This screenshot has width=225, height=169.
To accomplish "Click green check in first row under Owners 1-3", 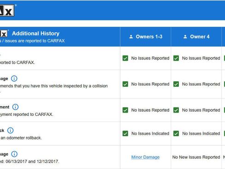I will [125, 58].
